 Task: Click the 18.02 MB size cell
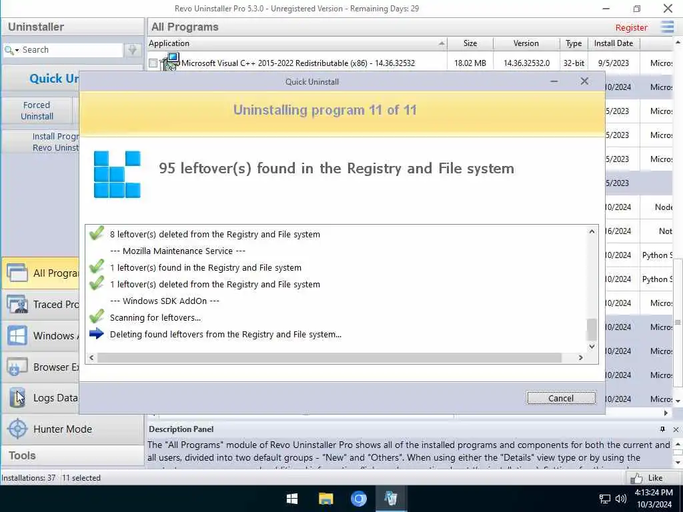[x=470, y=63]
